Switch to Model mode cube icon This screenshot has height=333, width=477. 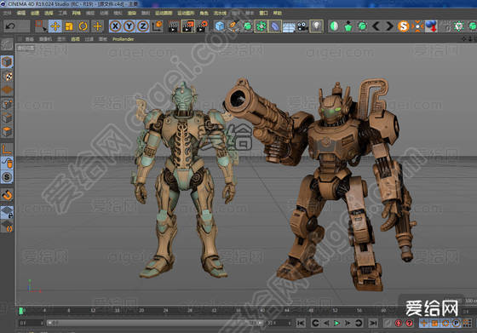coord(7,62)
